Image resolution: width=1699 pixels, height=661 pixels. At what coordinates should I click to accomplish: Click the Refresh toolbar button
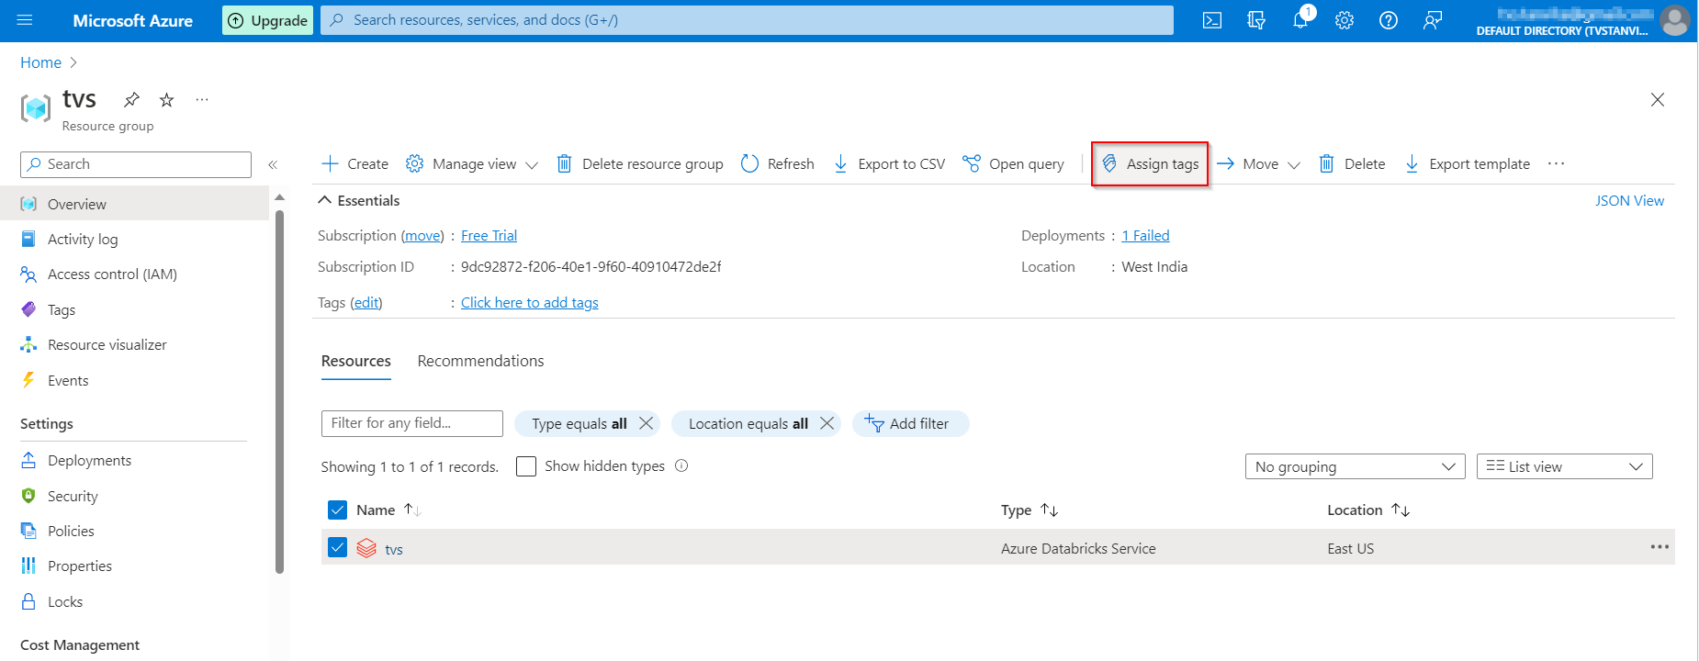pos(778,163)
